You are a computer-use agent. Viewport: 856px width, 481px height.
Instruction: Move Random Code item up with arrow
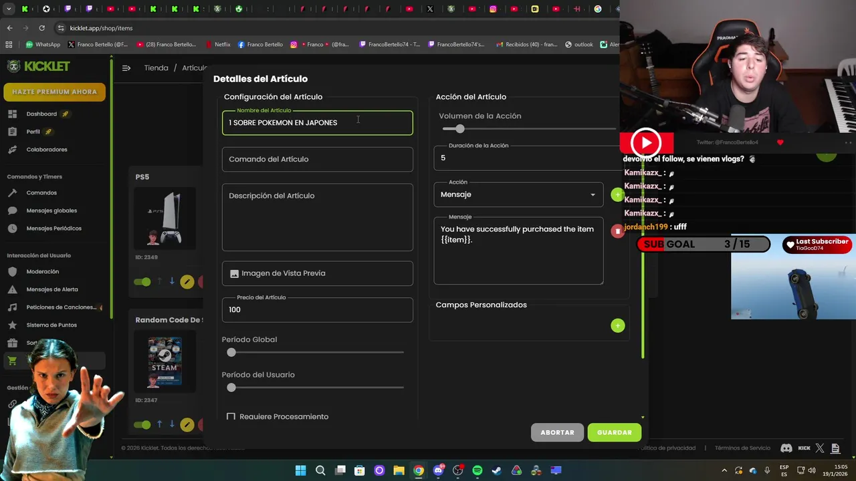159,424
